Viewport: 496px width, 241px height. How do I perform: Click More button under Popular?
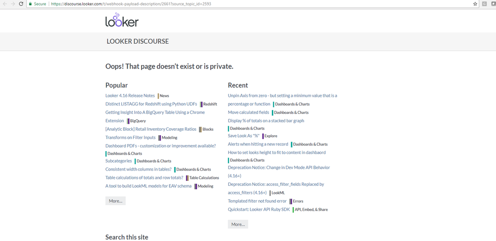[x=115, y=201]
